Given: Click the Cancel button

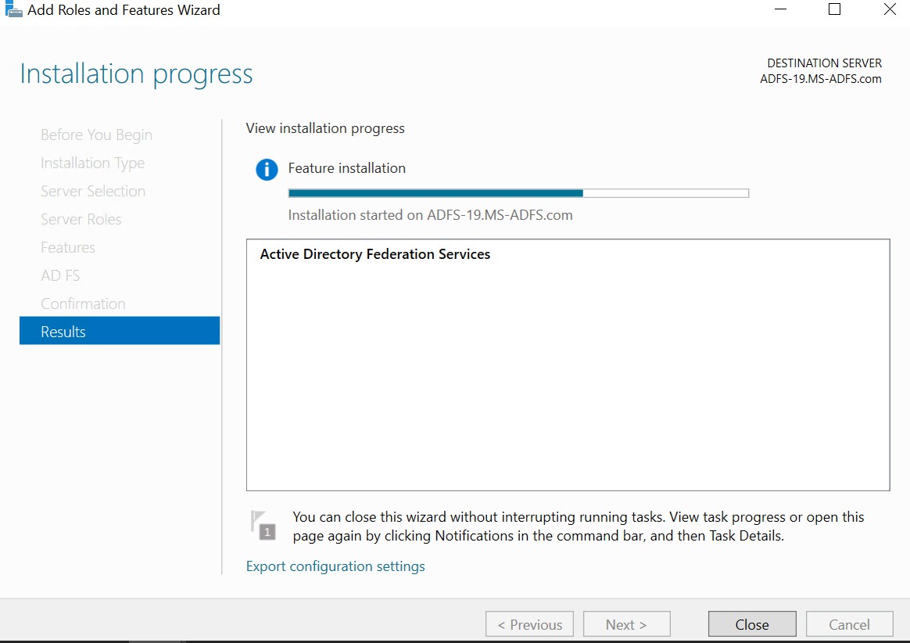Looking at the screenshot, I should point(849,624).
